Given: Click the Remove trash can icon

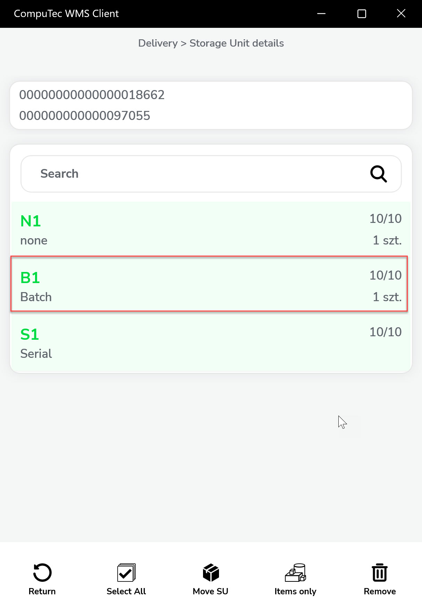Looking at the screenshot, I should pyautogui.click(x=380, y=572).
